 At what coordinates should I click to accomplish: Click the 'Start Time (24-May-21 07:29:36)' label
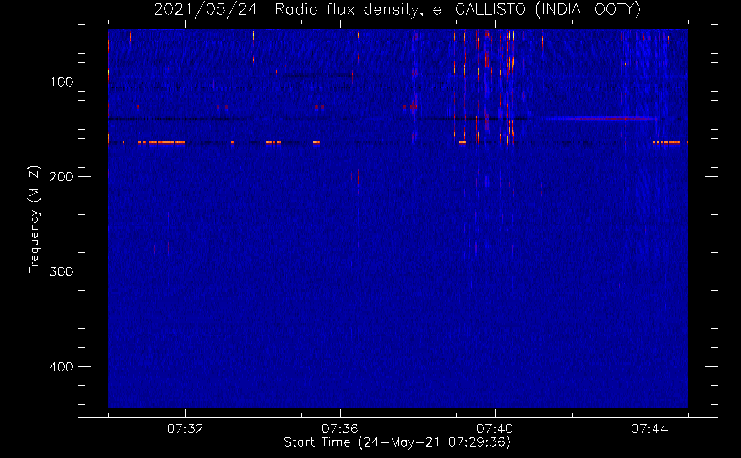[x=397, y=442]
